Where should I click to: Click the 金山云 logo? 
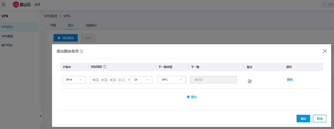point(22,4)
